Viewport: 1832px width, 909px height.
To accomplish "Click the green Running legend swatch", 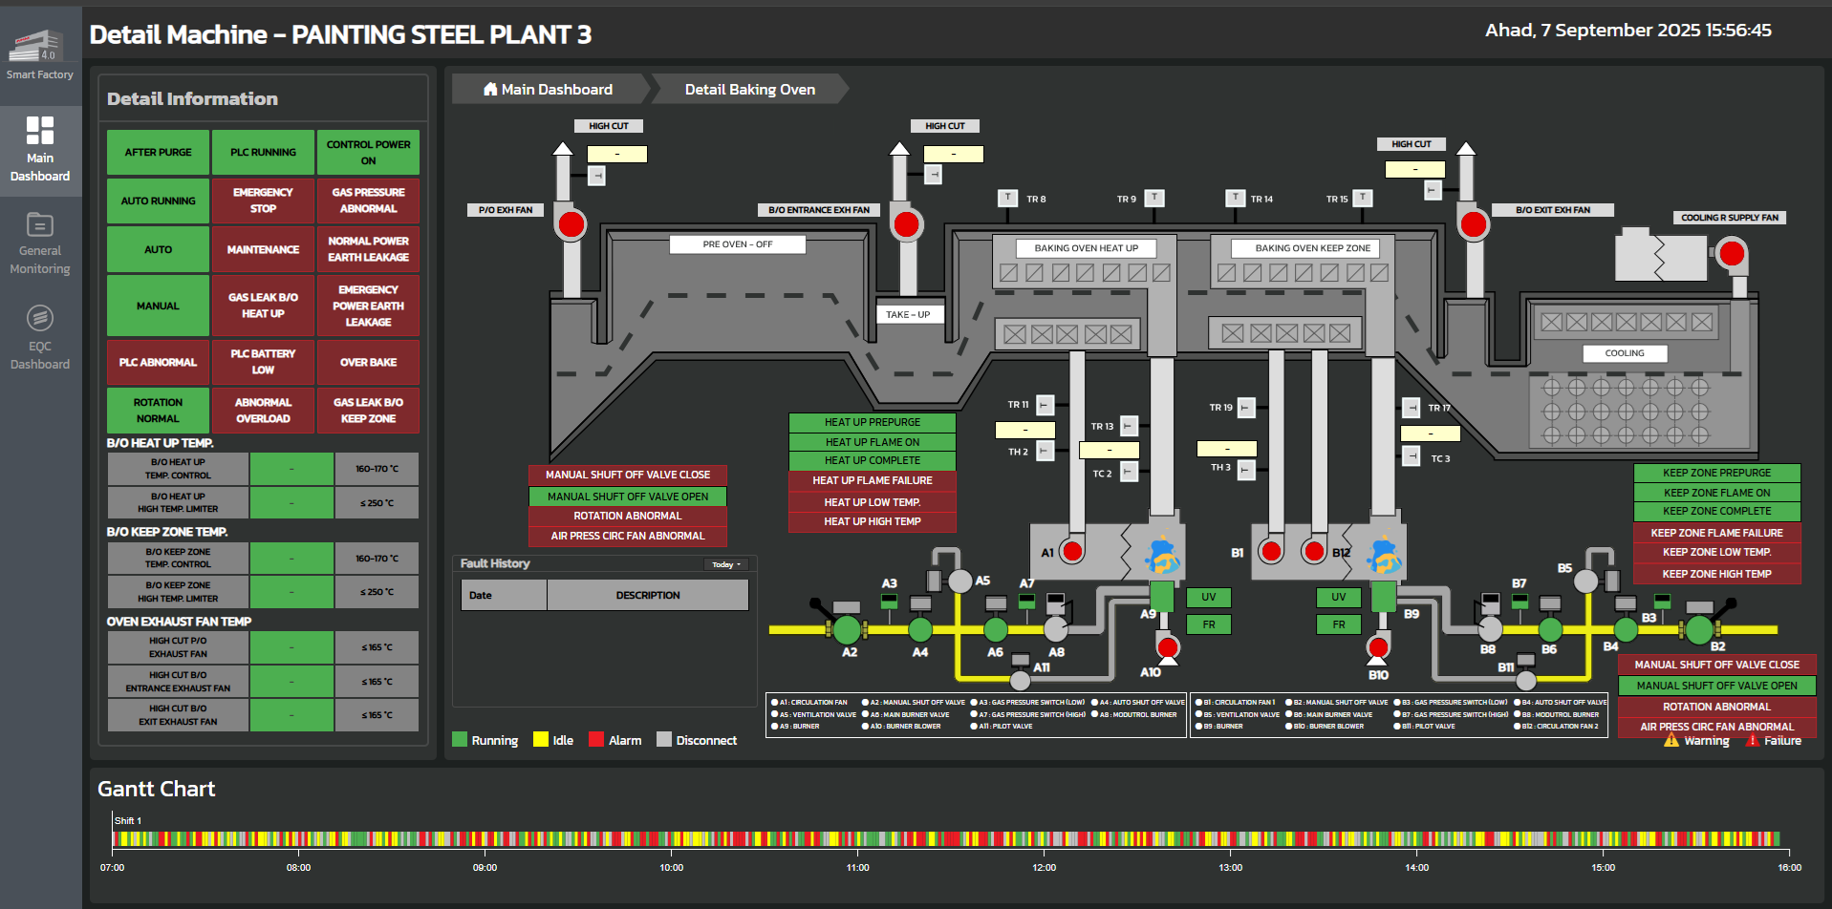I will (460, 740).
